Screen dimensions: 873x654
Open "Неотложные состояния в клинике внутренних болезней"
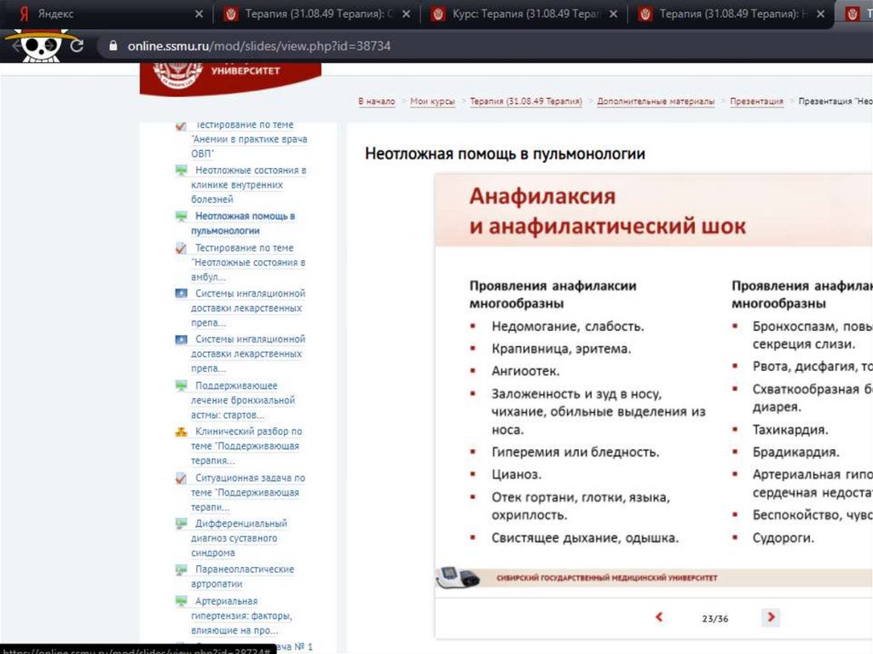(248, 184)
